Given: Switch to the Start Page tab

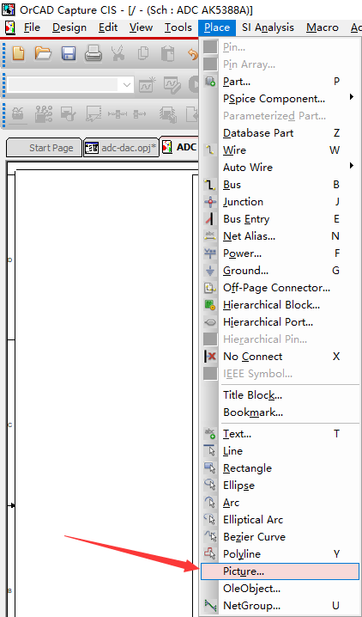Looking at the screenshot, I should [44, 148].
